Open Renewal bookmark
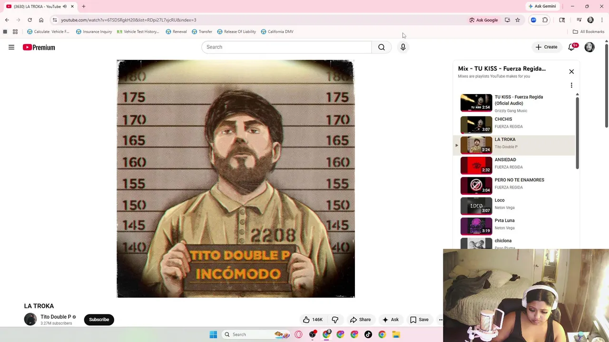Image resolution: width=609 pixels, height=342 pixels. click(x=176, y=32)
